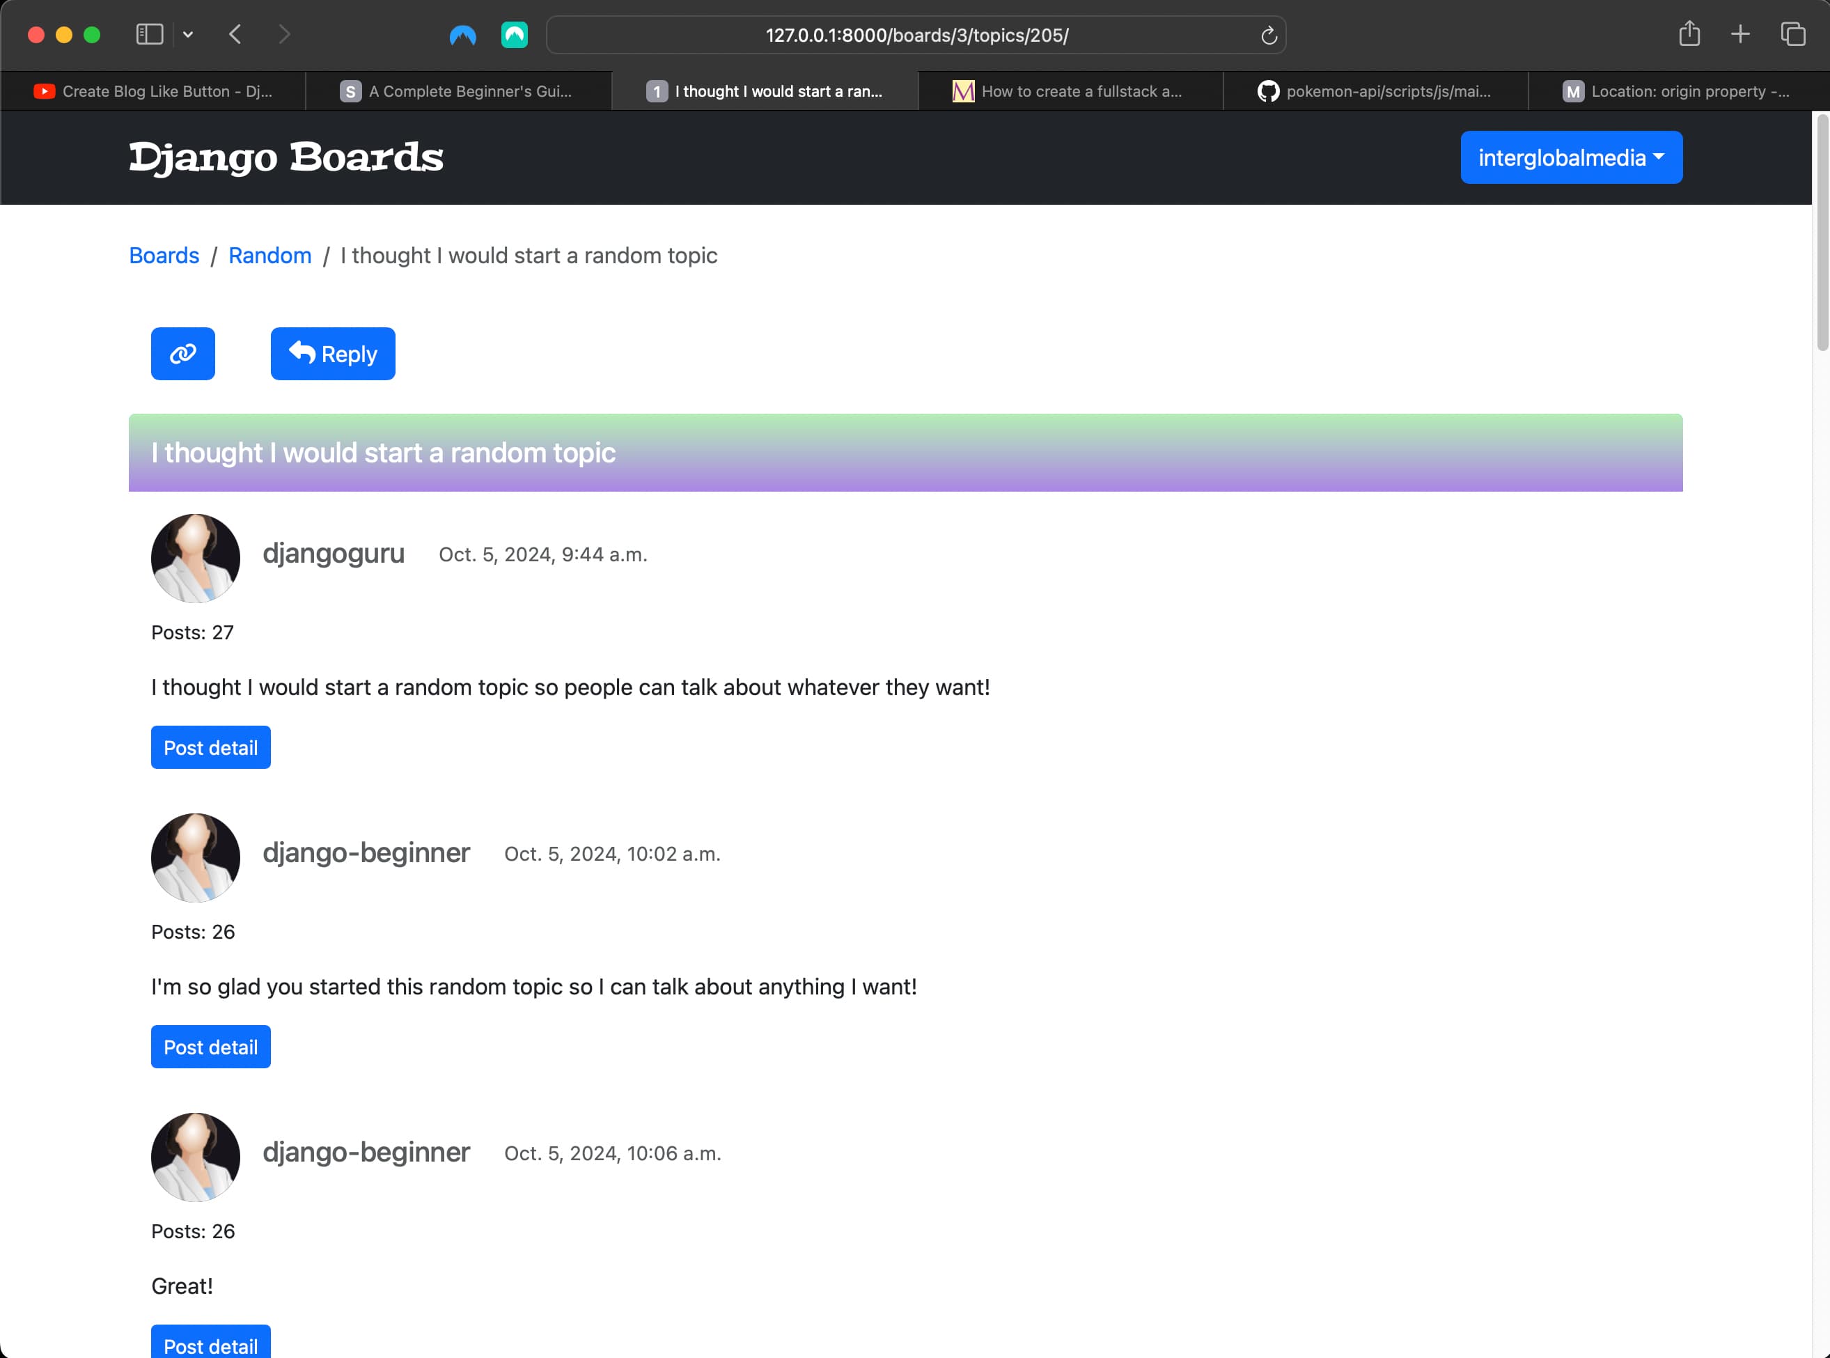Viewport: 1830px width, 1358px height.
Task: Click the Reply button
Action: (x=333, y=354)
